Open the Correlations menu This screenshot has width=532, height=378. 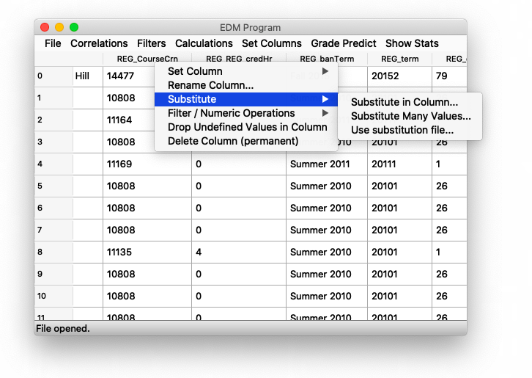tap(99, 43)
